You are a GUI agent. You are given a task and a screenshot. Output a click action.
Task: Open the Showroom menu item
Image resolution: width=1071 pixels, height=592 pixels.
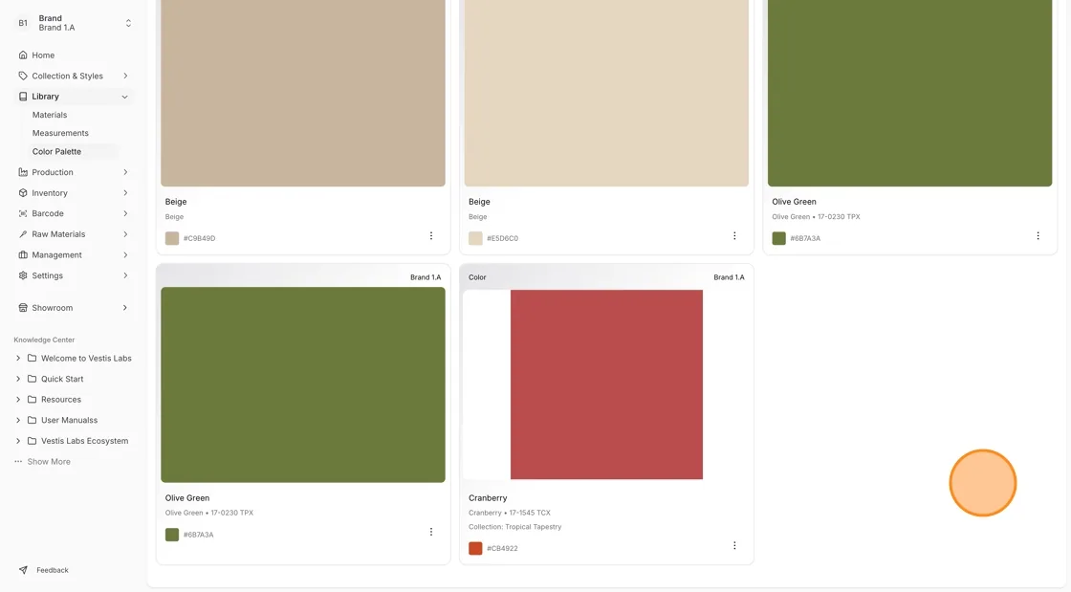(x=74, y=308)
